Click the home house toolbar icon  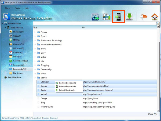pyautogui.click(x=155, y=17)
